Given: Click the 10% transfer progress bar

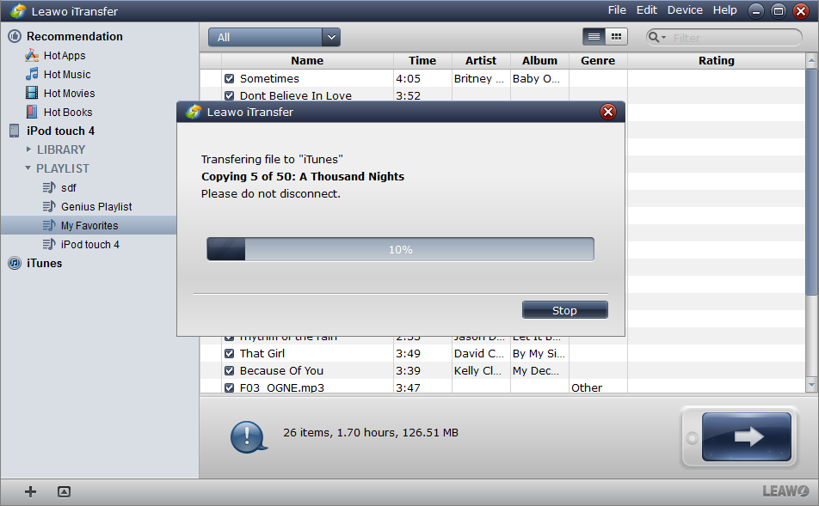Looking at the screenshot, I should coord(401,249).
